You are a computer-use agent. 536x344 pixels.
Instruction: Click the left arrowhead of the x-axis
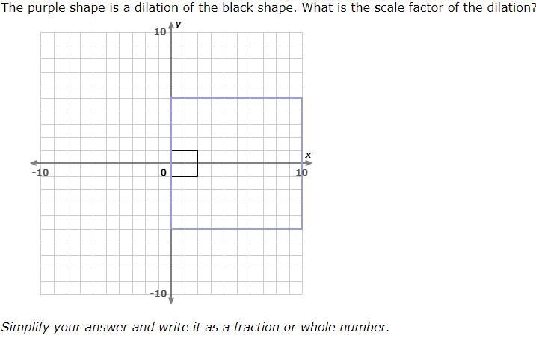click(x=34, y=163)
